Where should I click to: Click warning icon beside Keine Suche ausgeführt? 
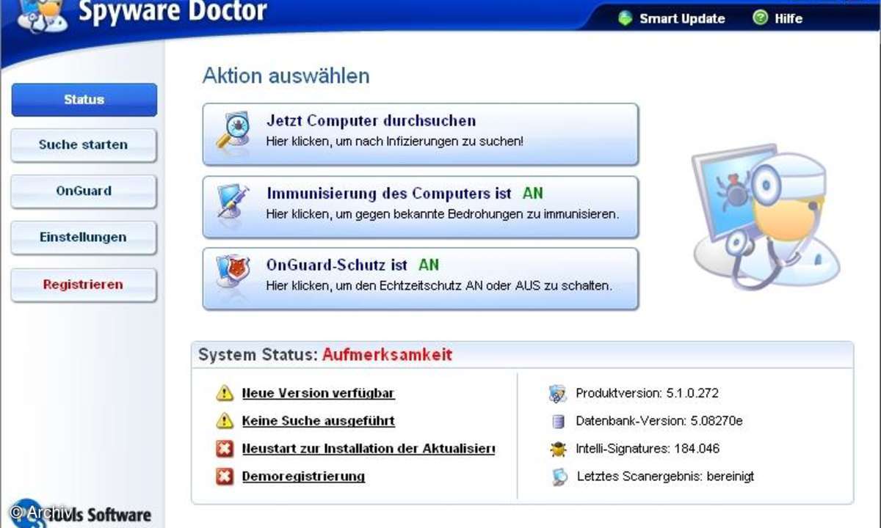[x=225, y=421]
